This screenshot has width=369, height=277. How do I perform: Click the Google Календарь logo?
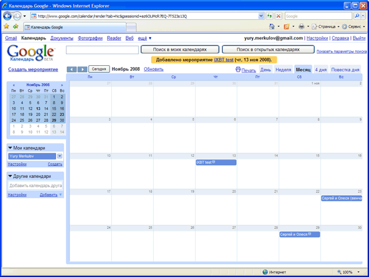(31, 53)
